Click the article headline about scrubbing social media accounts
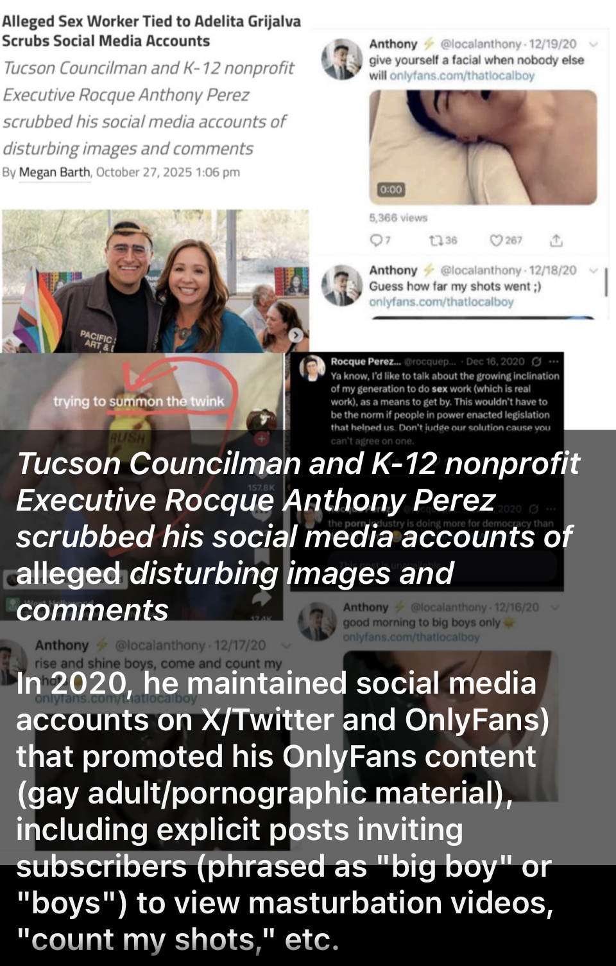This screenshot has height=966, width=616. click(x=151, y=31)
